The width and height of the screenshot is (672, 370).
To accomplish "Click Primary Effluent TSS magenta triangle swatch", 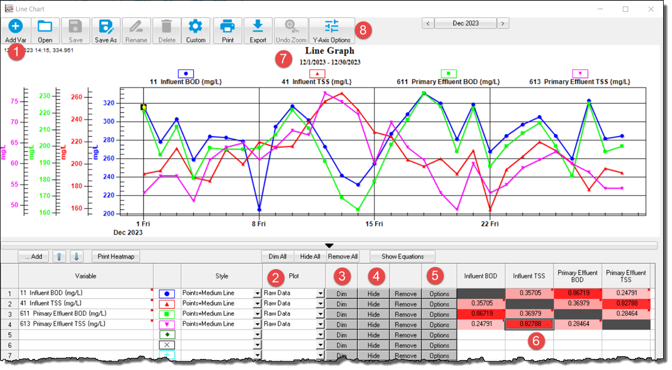I will tap(167, 324).
